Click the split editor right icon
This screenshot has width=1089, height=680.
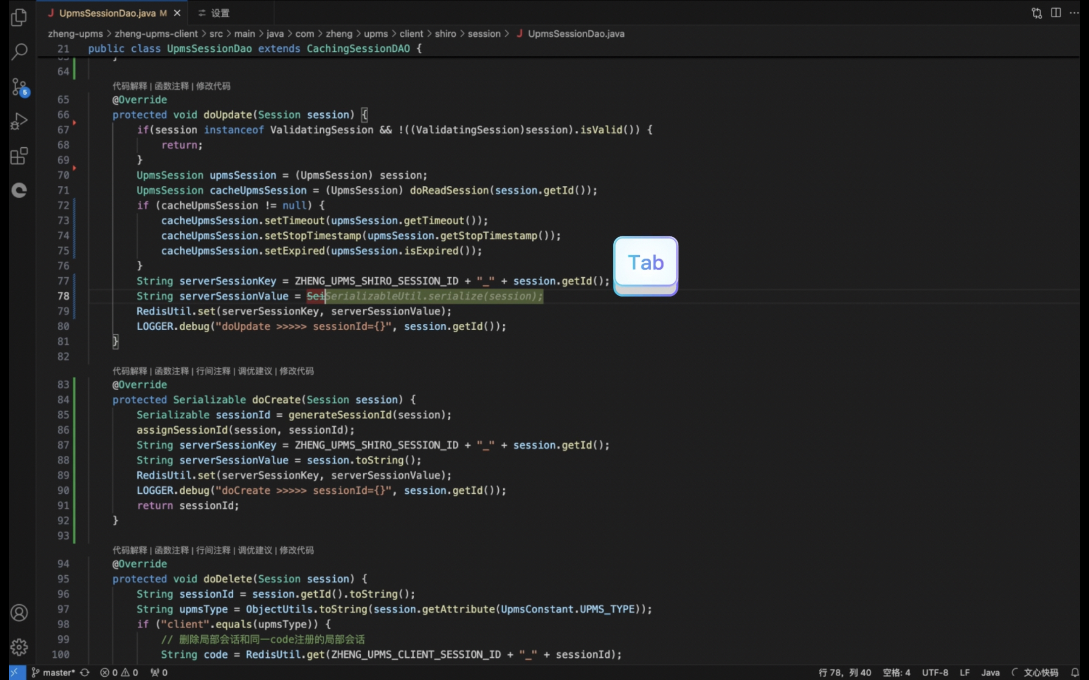(1056, 12)
